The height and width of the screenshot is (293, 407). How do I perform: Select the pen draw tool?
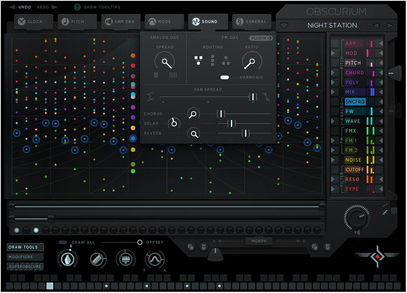click(68, 259)
